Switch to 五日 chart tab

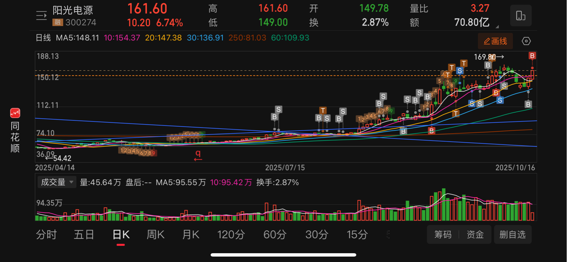click(84, 235)
